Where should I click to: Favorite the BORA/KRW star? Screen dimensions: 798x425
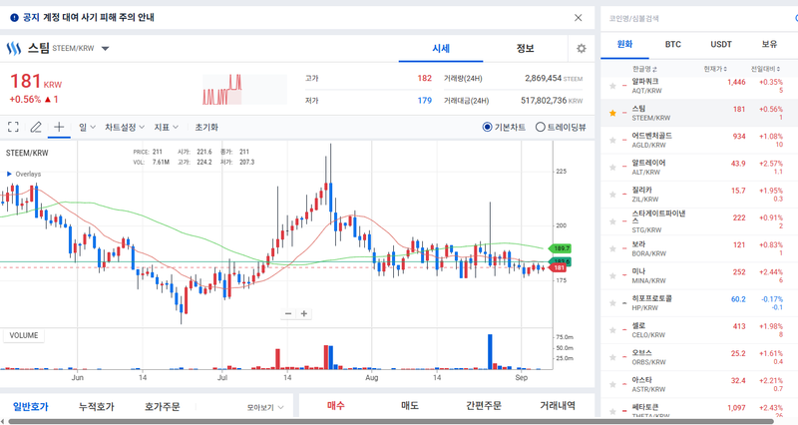pyautogui.click(x=612, y=248)
